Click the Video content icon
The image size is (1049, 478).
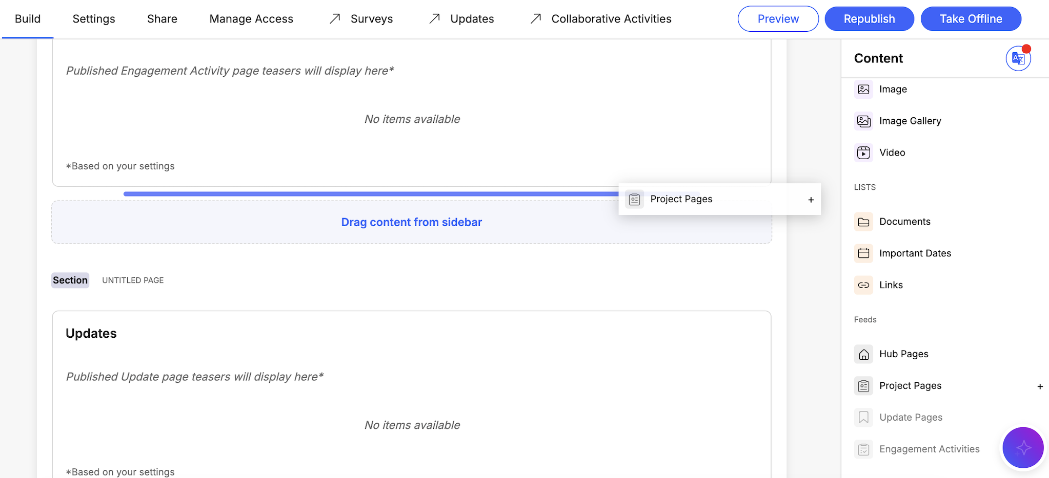click(863, 153)
